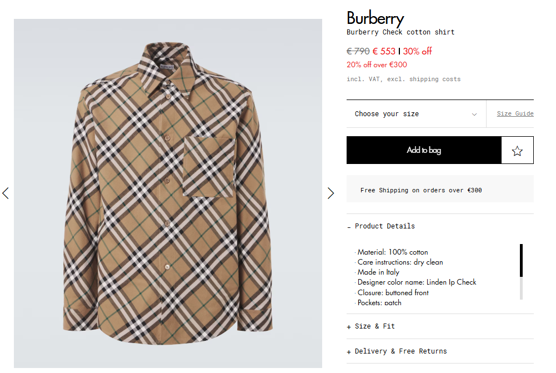The height and width of the screenshot is (373, 556).
Task: Click the incl. VAT shipping costs note
Action: pos(403,79)
